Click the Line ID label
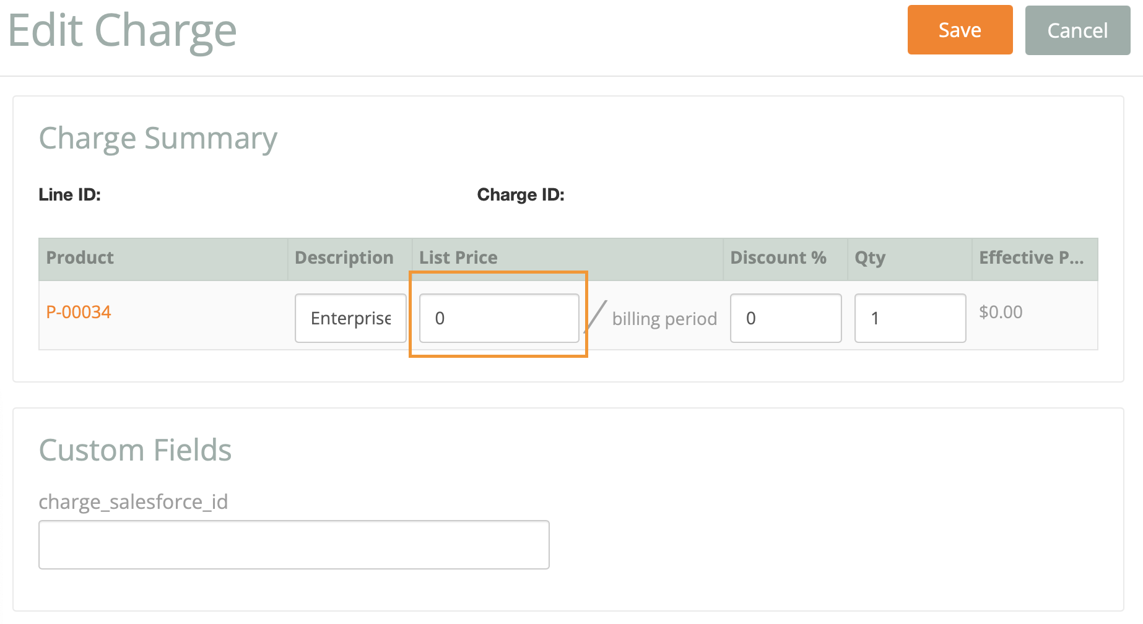1143x624 pixels. [69, 195]
